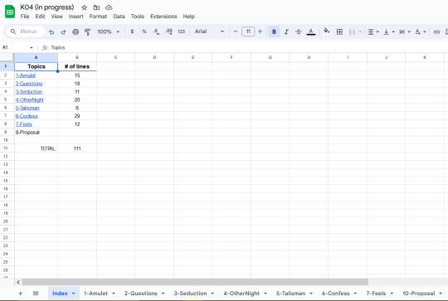Open the Extensions menu
This screenshot has width=448, height=301.
[163, 17]
